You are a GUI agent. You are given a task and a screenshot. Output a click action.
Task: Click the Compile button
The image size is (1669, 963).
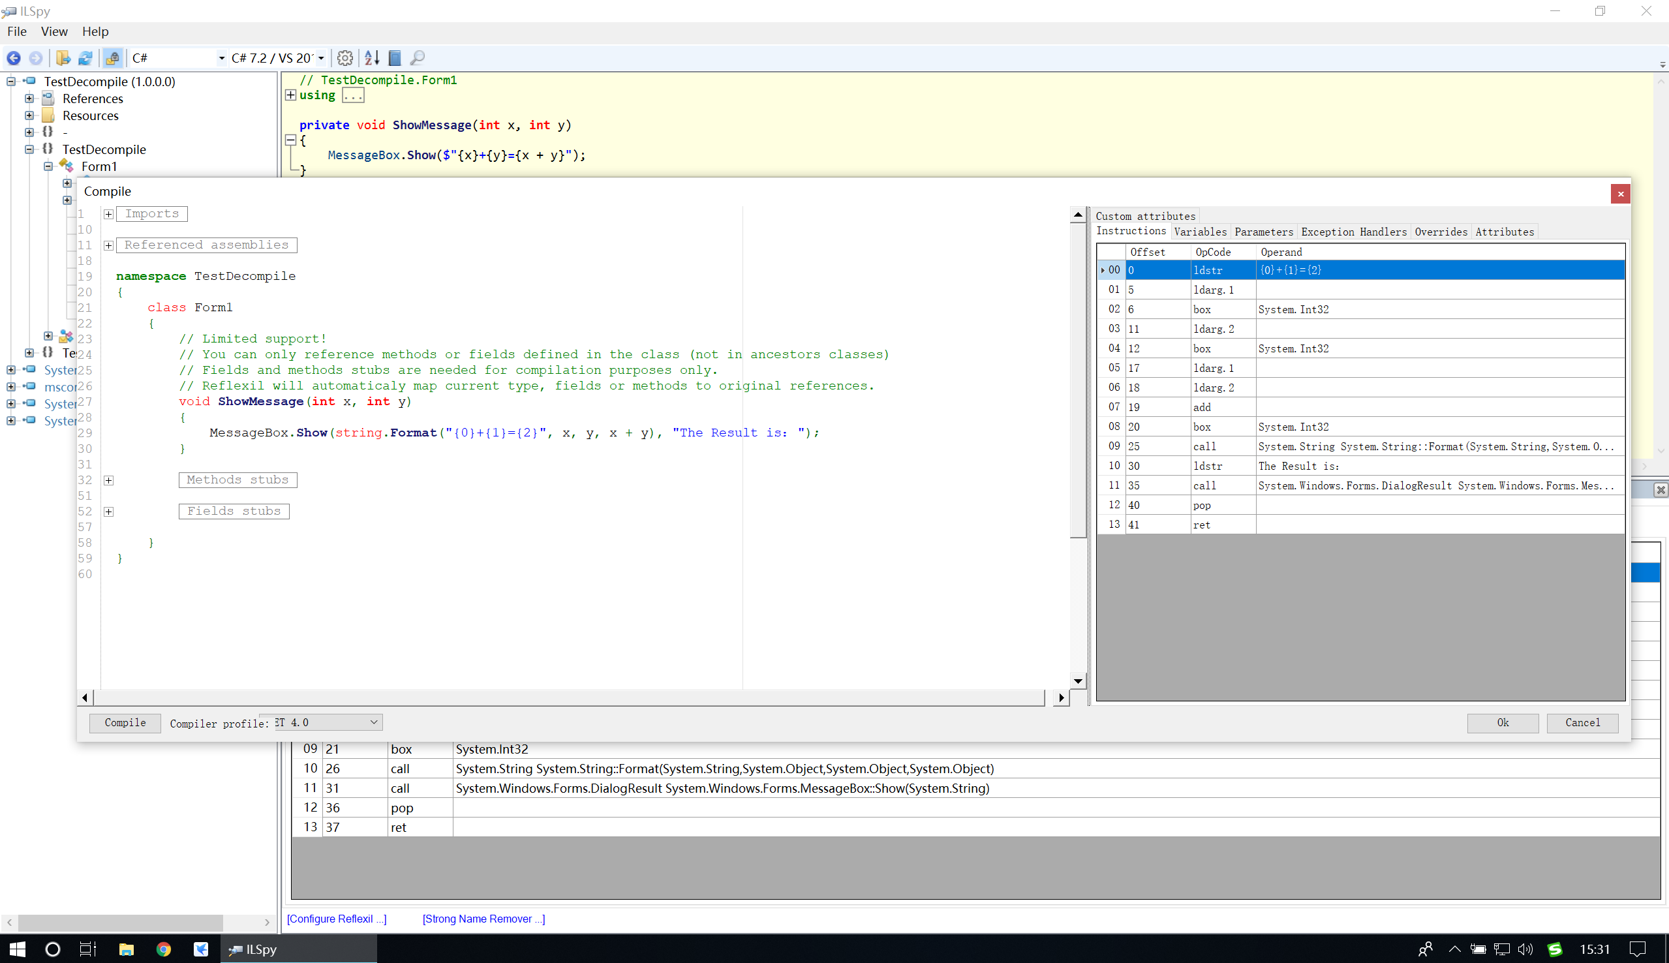point(124,722)
